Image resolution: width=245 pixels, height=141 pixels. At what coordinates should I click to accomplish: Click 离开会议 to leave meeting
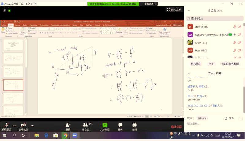point(176,127)
